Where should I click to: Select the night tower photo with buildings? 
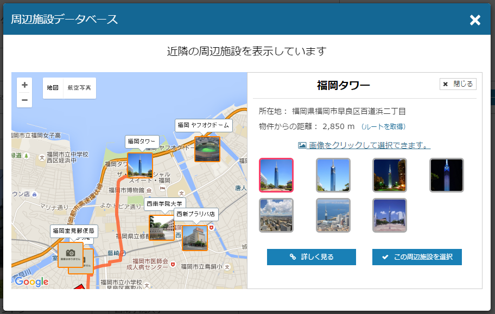pos(390,175)
